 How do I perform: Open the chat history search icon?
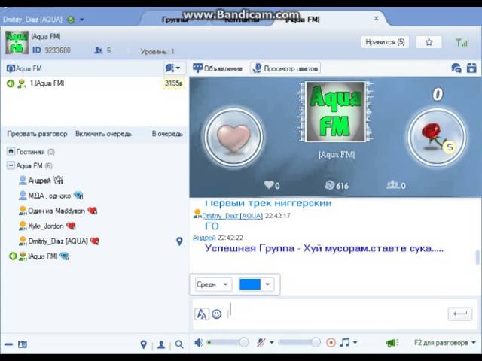[456, 68]
